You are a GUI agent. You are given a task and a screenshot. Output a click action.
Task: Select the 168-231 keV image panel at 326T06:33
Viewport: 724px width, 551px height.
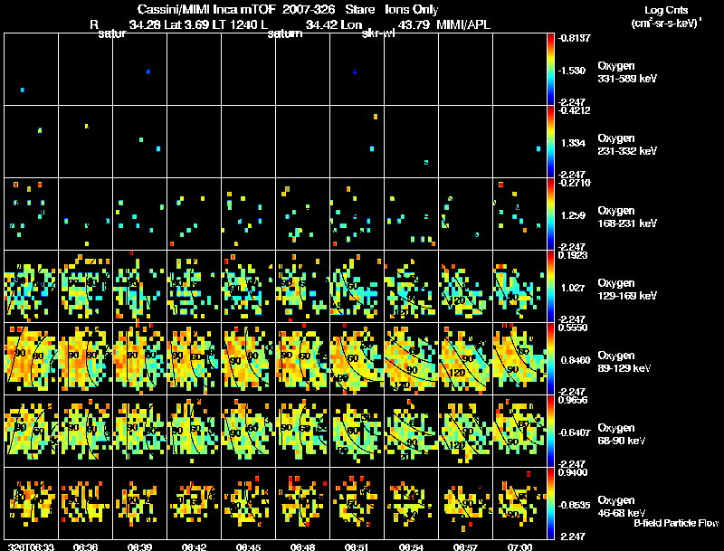click(32, 214)
